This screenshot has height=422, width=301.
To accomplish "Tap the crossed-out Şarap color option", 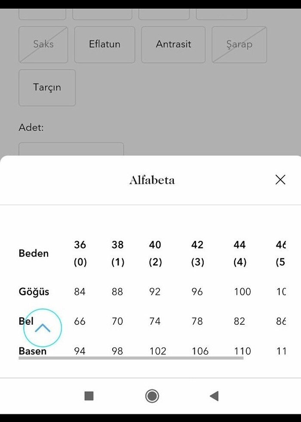I will 239,44.
